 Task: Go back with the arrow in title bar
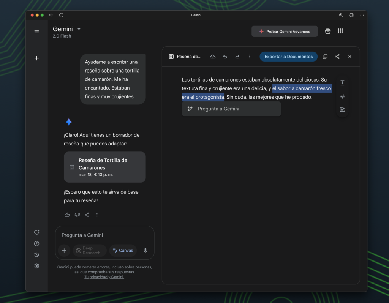point(51,15)
